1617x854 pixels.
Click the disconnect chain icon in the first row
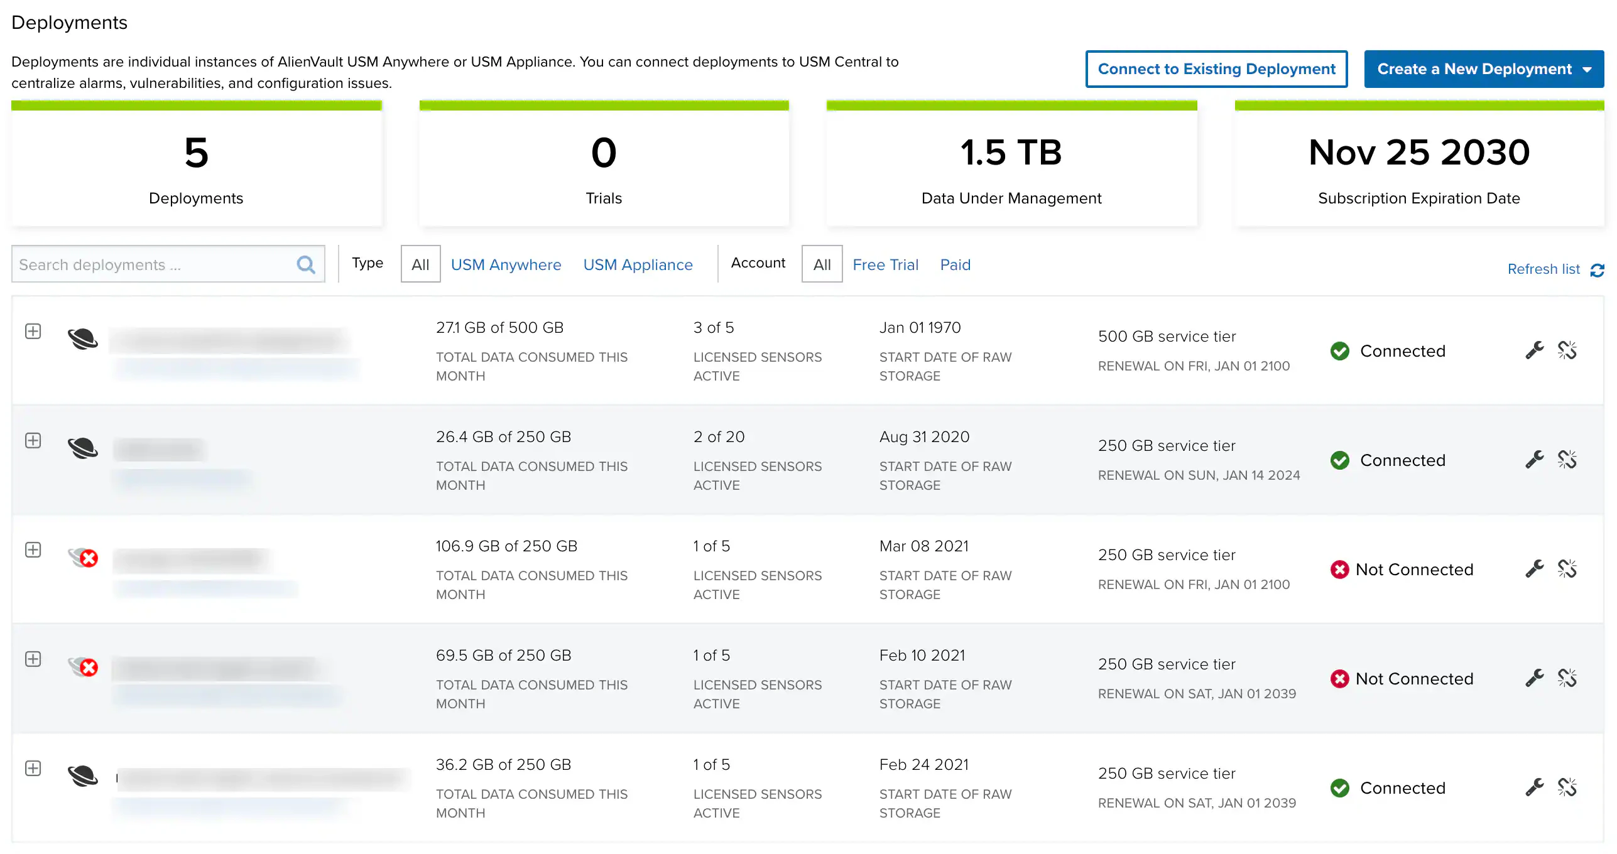click(1567, 350)
